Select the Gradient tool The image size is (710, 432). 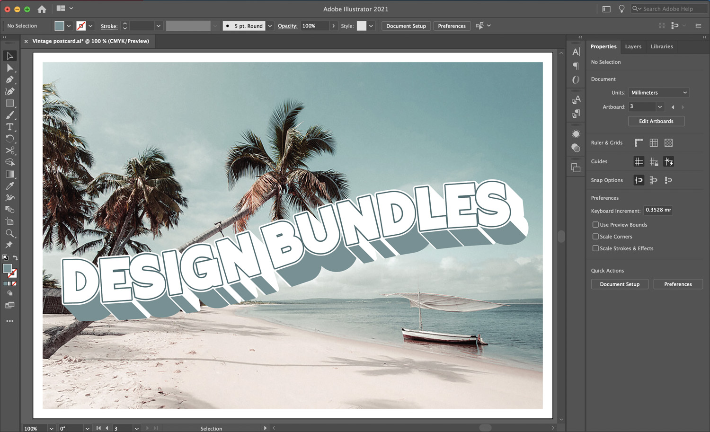9,174
